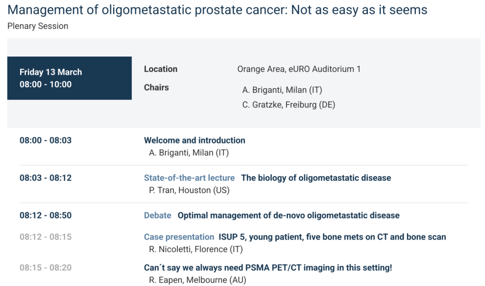Select speaker R. Nicoletti, Florence (IT)

click(195, 249)
